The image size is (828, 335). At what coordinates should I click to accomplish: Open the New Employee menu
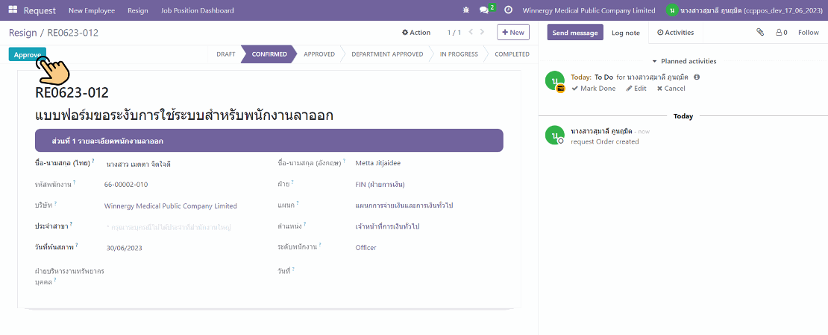pyautogui.click(x=93, y=10)
